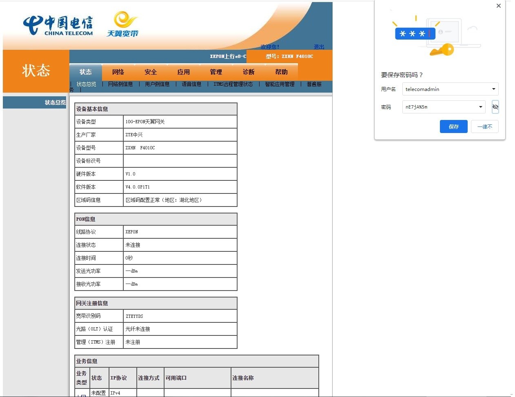Open the 帮助 tab
The width and height of the screenshot is (515, 397).
click(281, 72)
